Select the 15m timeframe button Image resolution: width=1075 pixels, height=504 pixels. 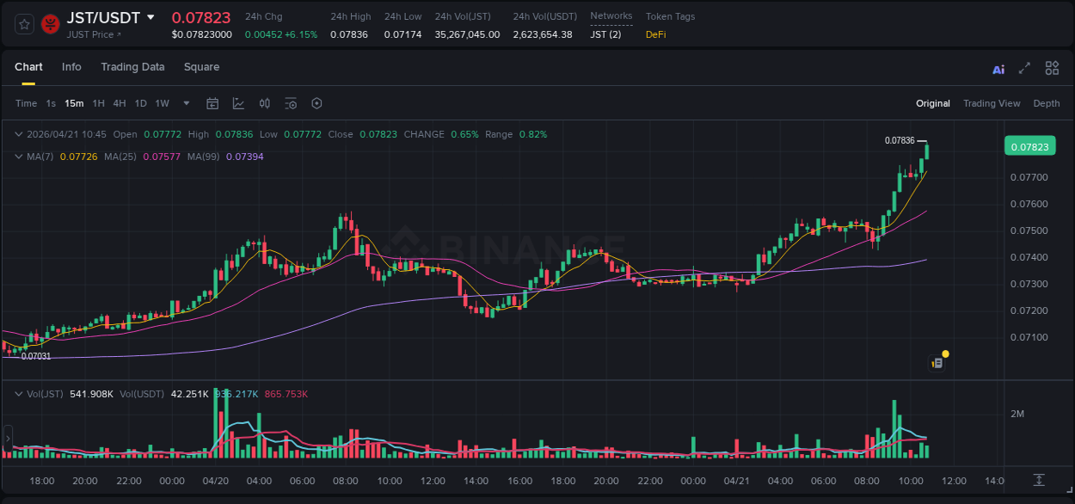74,103
